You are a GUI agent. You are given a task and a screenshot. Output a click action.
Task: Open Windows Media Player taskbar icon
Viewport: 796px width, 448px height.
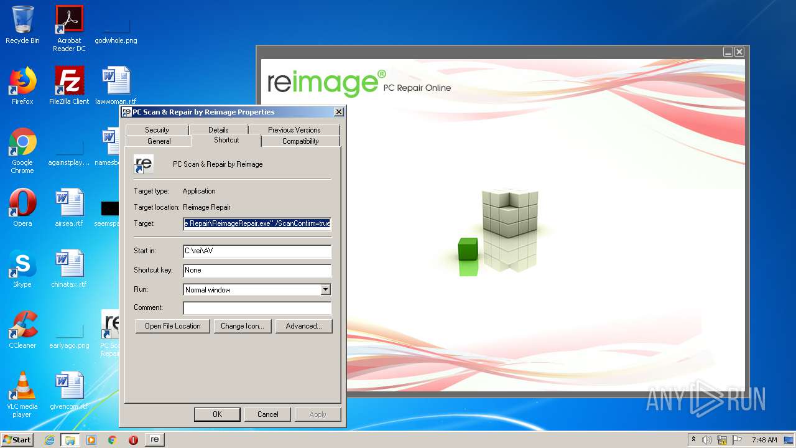point(91,440)
